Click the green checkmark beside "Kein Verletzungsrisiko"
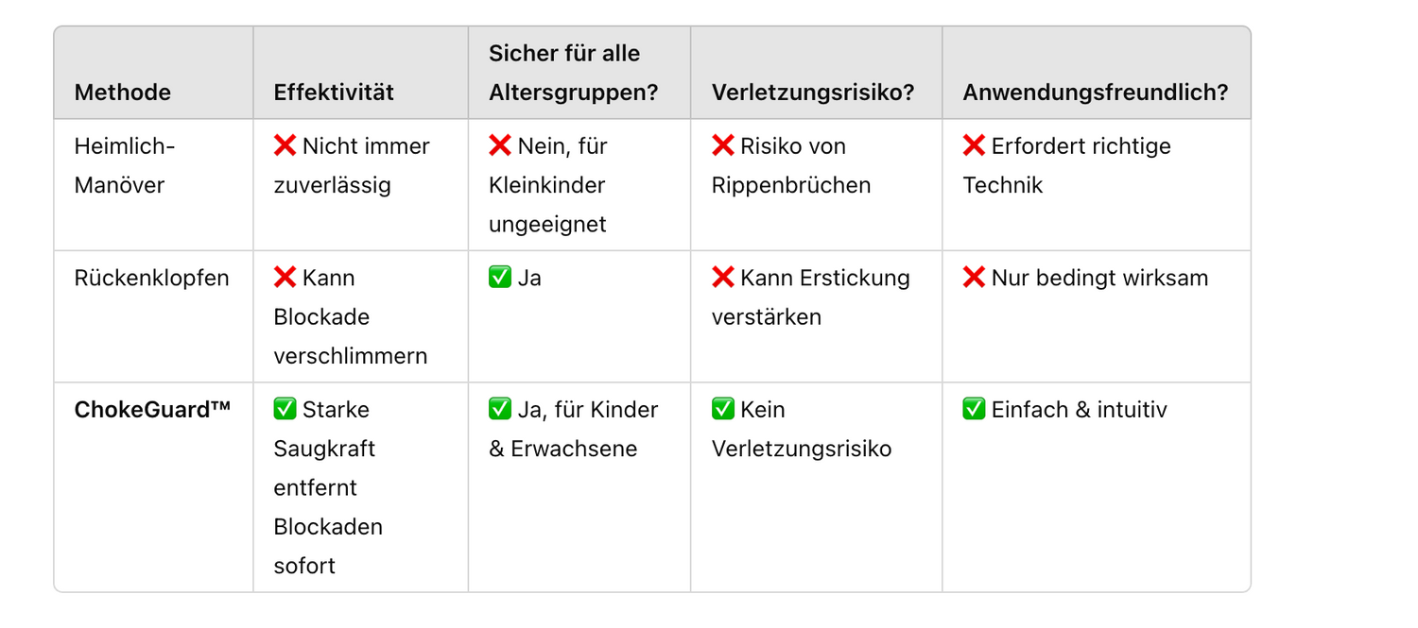Image resolution: width=1418 pixels, height=628 pixels. point(723,409)
